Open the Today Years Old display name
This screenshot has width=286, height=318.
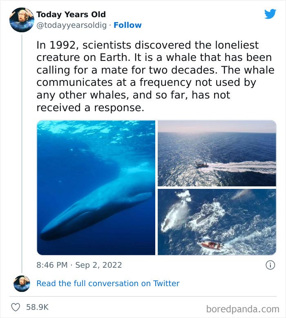click(x=71, y=14)
